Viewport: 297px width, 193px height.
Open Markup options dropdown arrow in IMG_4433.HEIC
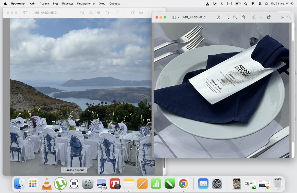pos(261,17)
